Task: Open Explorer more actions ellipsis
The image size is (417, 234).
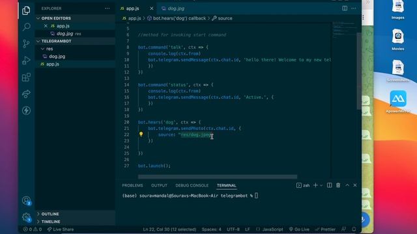Action: [107, 8]
